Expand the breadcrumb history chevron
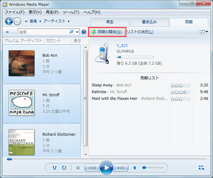 coord(27,21)
